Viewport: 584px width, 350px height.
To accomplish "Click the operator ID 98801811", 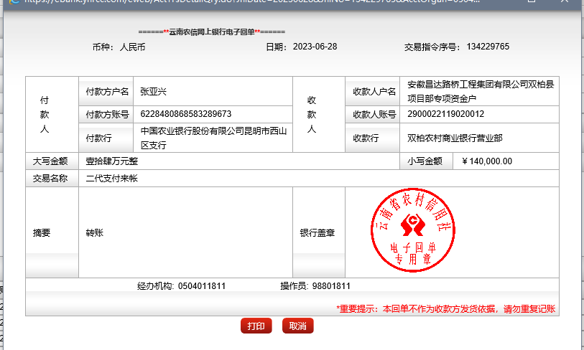I will coord(331,286).
